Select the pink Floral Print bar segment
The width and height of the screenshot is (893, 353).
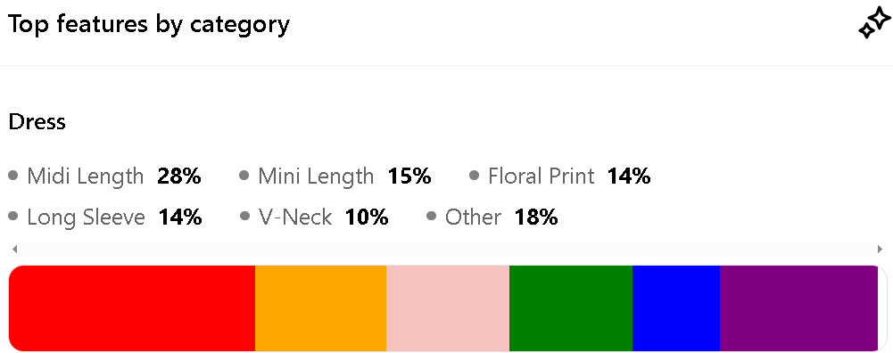pos(448,308)
